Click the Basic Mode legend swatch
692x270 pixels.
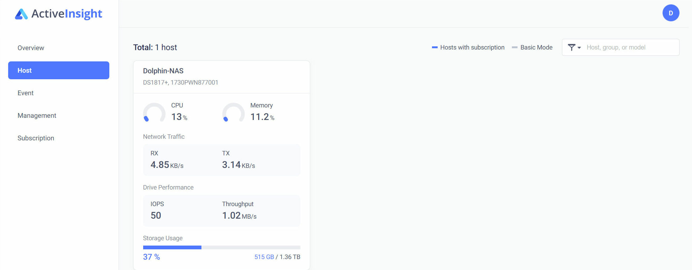(514, 47)
